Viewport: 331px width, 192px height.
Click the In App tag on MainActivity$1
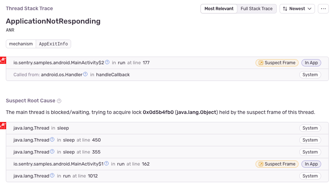point(311,164)
